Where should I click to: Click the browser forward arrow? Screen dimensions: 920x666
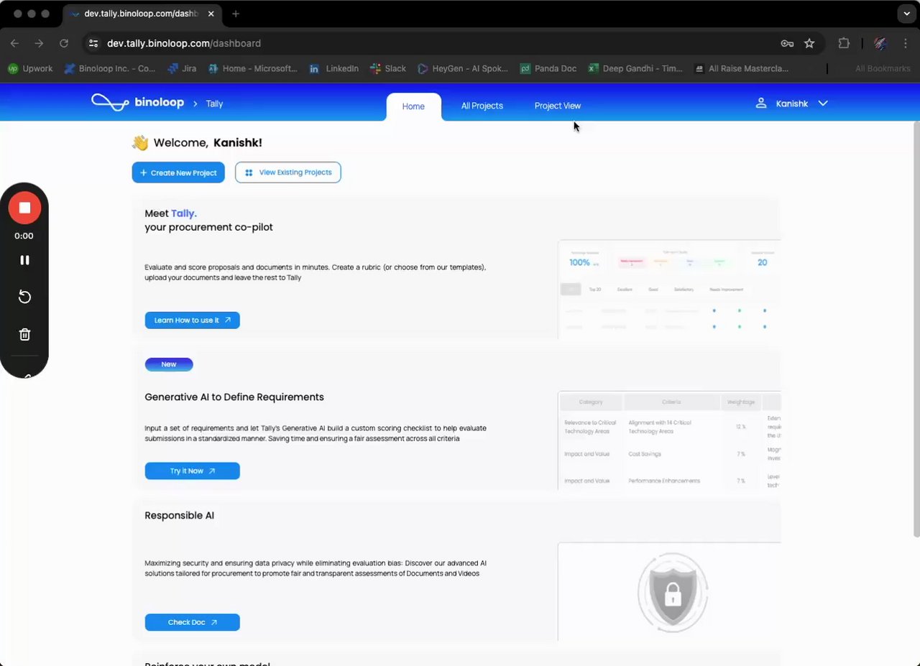39,43
